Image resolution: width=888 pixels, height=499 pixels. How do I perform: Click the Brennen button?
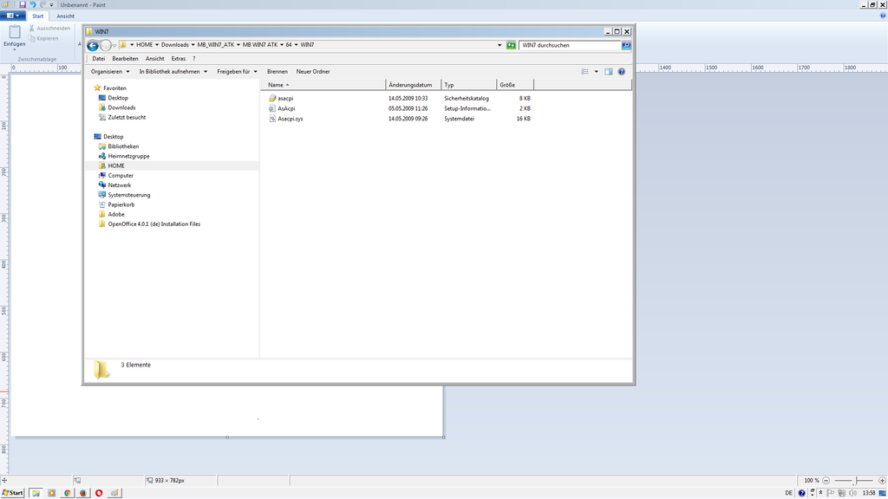tap(277, 72)
